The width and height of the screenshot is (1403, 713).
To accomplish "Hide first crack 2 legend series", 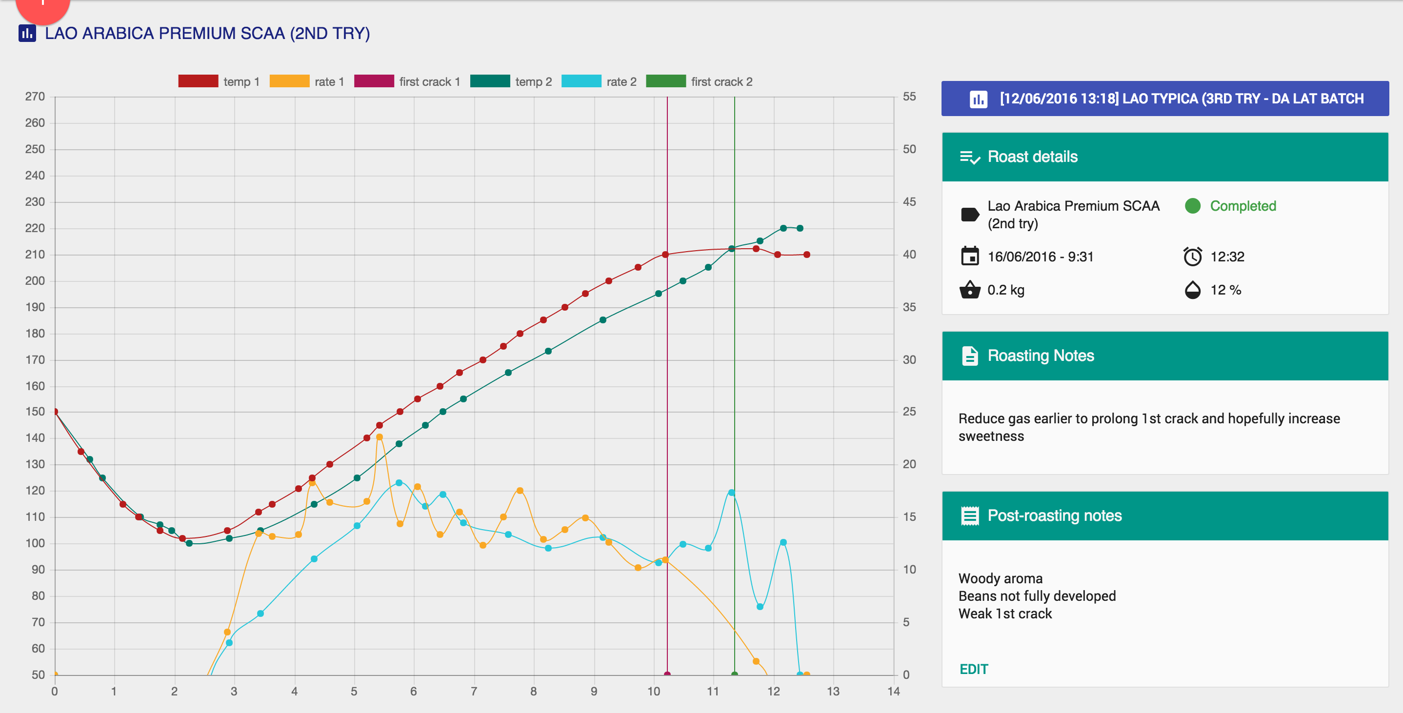I will tap(665, 82).
